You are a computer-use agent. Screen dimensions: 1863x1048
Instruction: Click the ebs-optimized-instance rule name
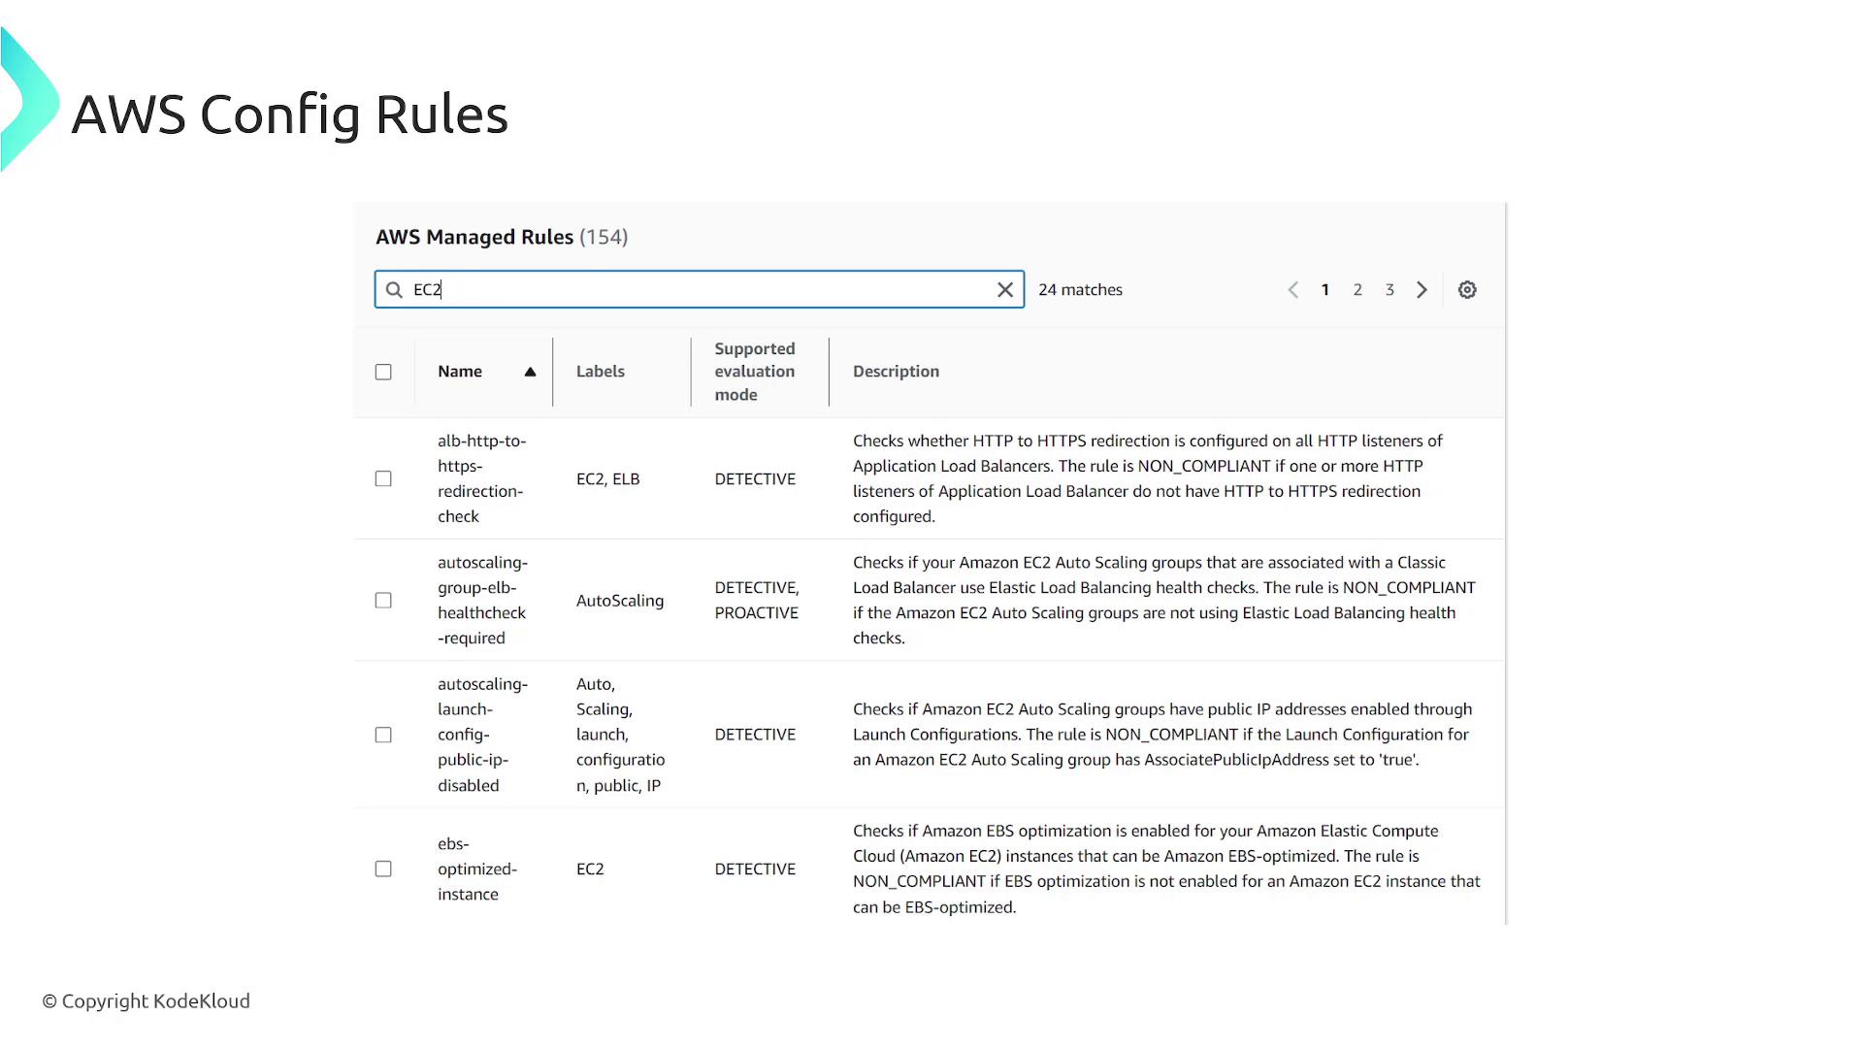point(476,868)
